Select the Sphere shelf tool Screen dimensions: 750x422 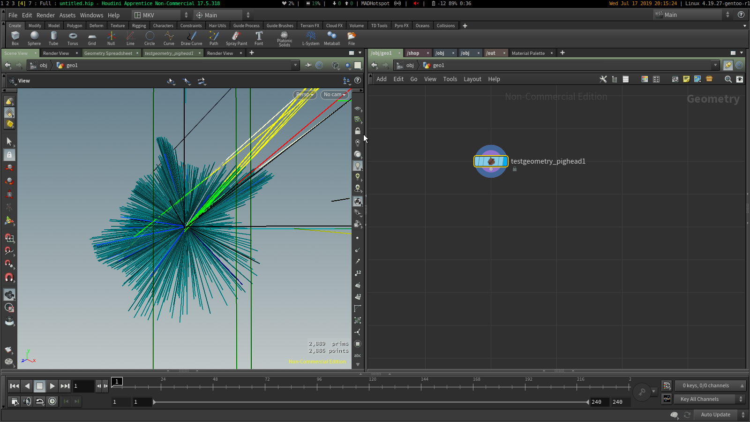pos(34,38)
